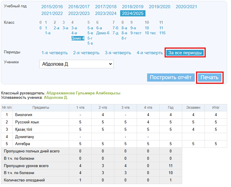Pick class 7-д

(x=115, y=33)
